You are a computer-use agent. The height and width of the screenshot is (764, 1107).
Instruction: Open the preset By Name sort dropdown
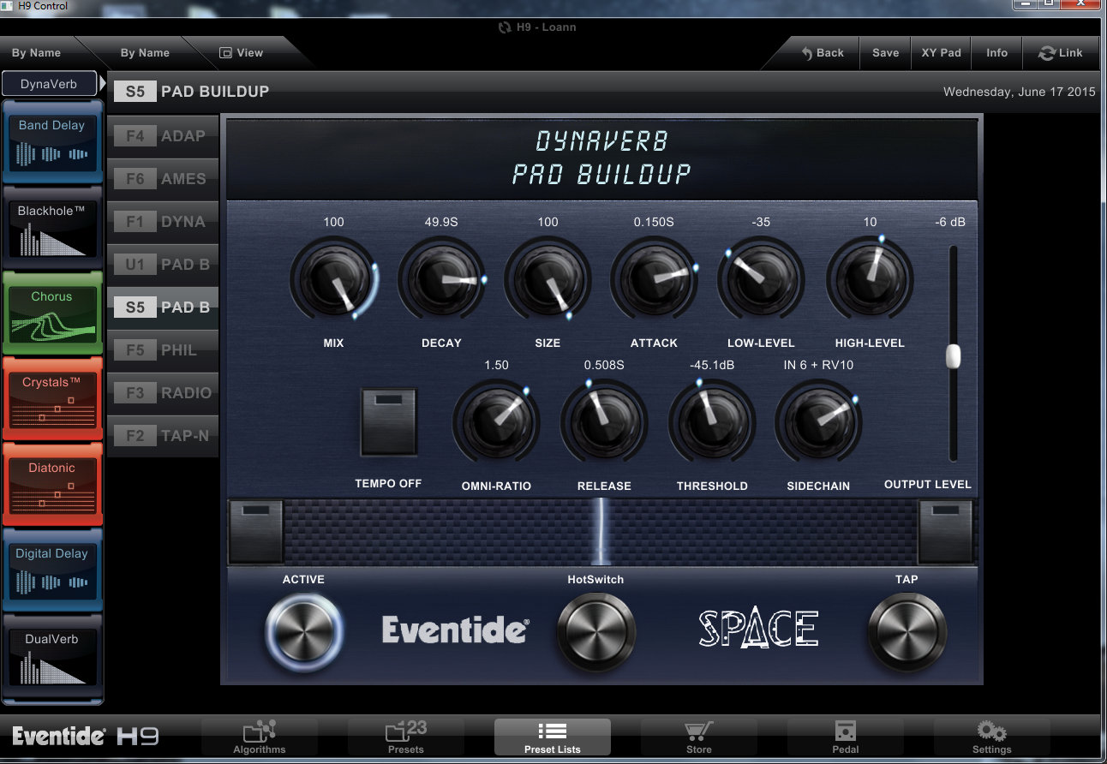[145, 53]
